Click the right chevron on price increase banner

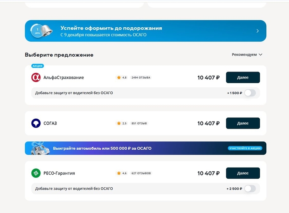tap(258, 31)
